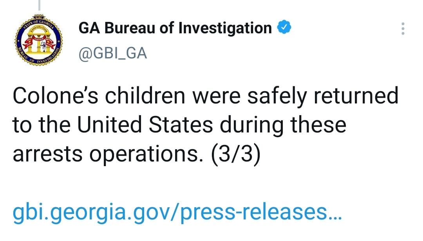The width and height of the screenshot is (423, 241).
Task: Open the gbi.georgia.gov press-releases link
Action: point(178,212)
